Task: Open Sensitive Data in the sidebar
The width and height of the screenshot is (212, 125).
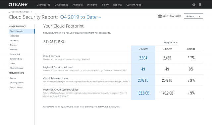Action: (16, 59)
